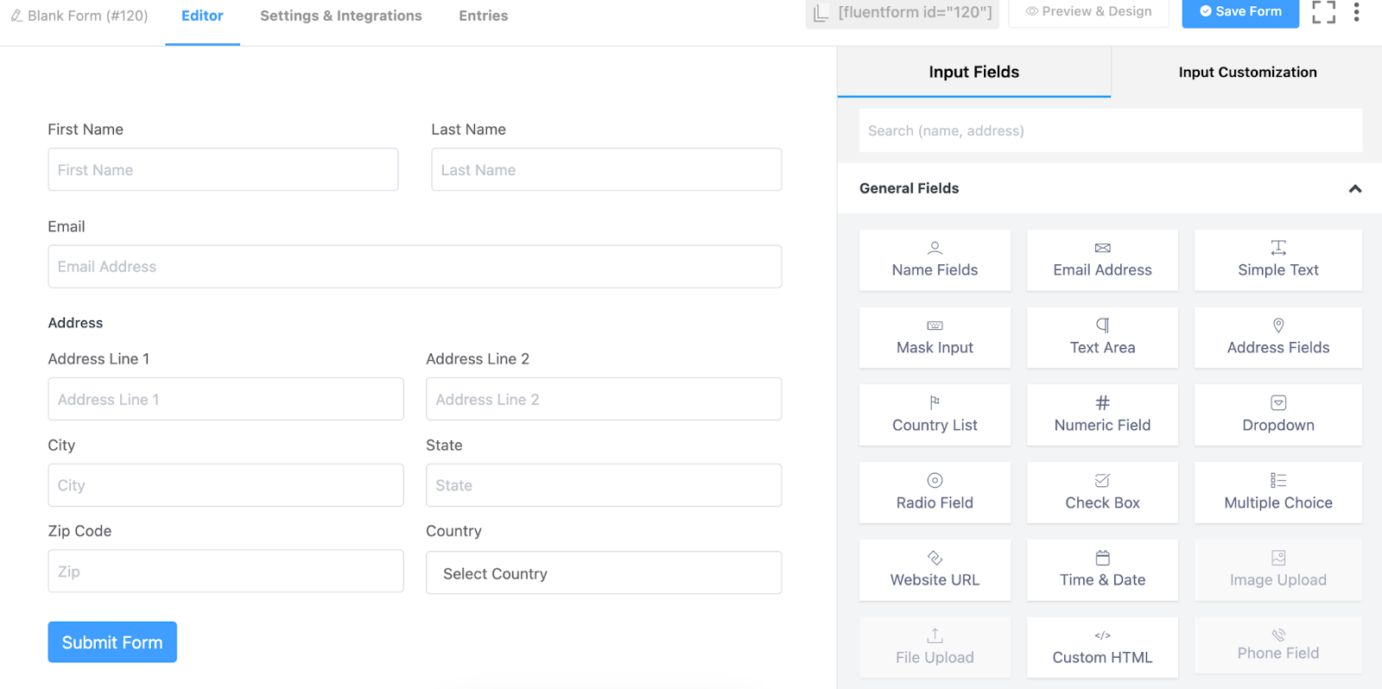Add a Dropdown field to the form
Screen dimensions: 1382x689
pos(1278,415)
